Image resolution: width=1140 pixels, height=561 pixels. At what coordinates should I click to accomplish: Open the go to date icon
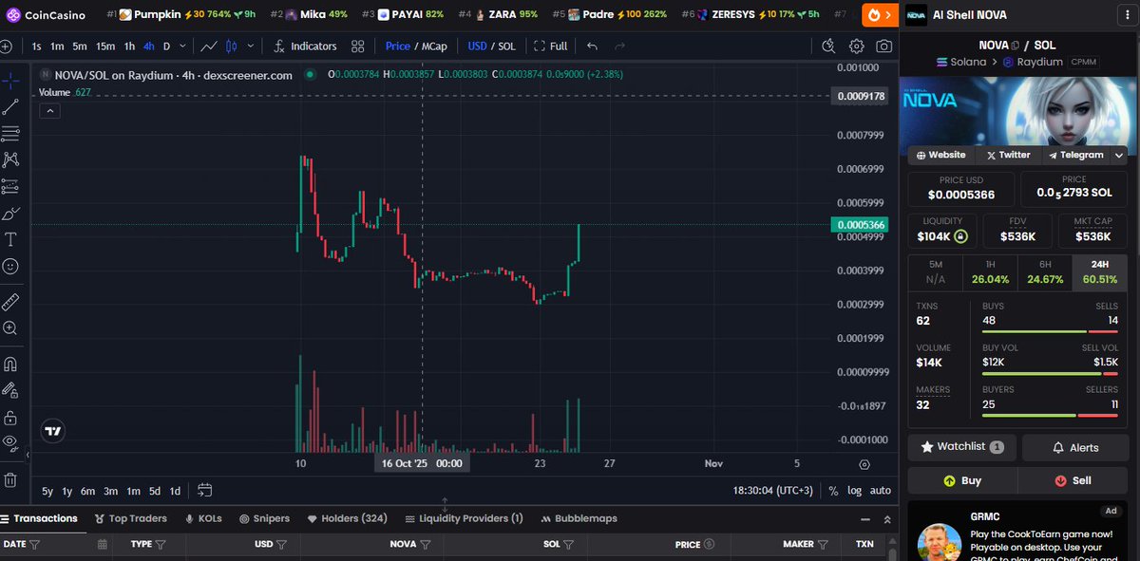click(x=204, y=491)
